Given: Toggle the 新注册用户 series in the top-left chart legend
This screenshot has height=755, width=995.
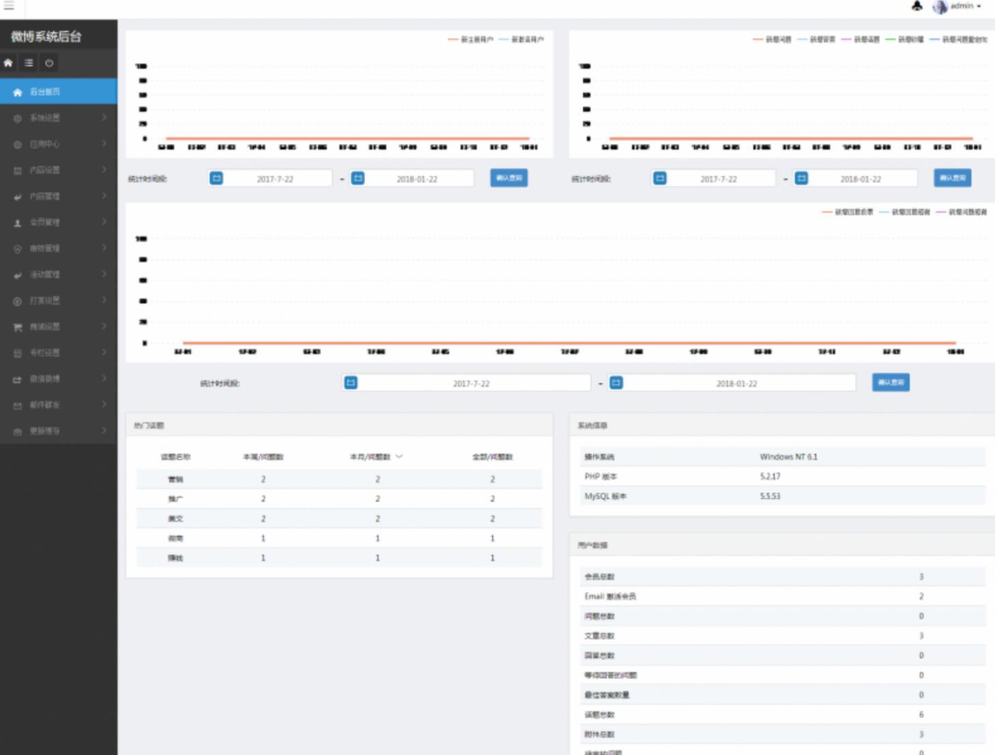Looking at the screenshot, I should click(471, 40).
